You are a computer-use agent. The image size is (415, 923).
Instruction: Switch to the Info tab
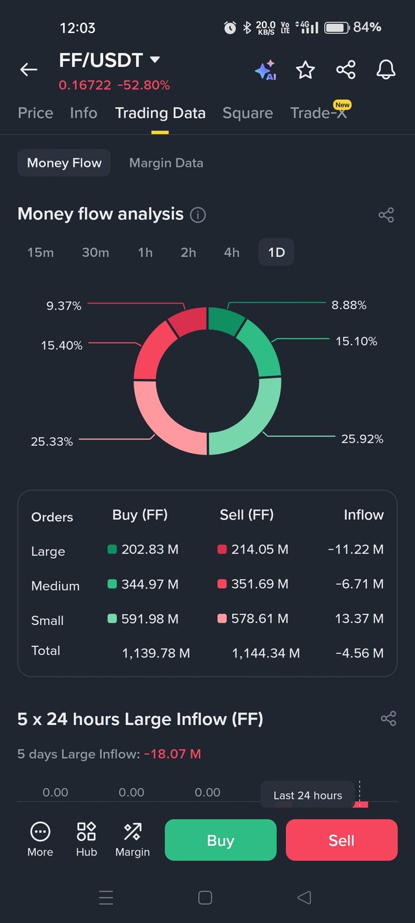[x=84, y=113]
